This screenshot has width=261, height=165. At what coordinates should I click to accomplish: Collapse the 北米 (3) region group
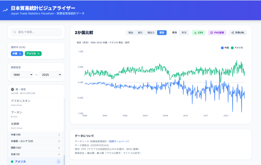(x=36, y=154)
